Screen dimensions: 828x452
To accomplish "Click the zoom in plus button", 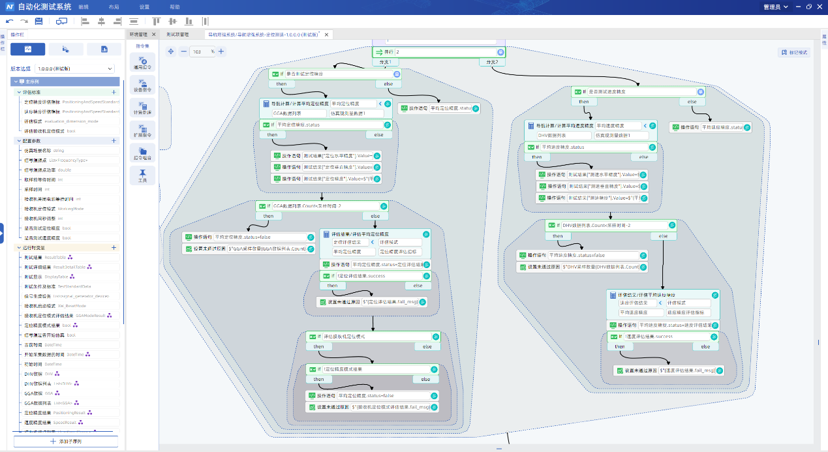I will point(221,52).
